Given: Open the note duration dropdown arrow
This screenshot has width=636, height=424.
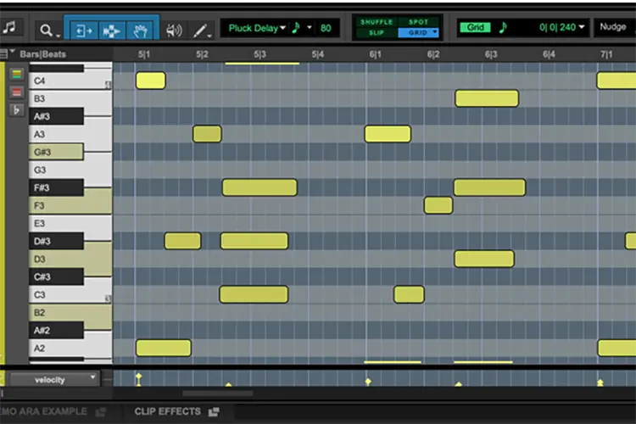Looking at the screenshot, I should coord(310,28).
